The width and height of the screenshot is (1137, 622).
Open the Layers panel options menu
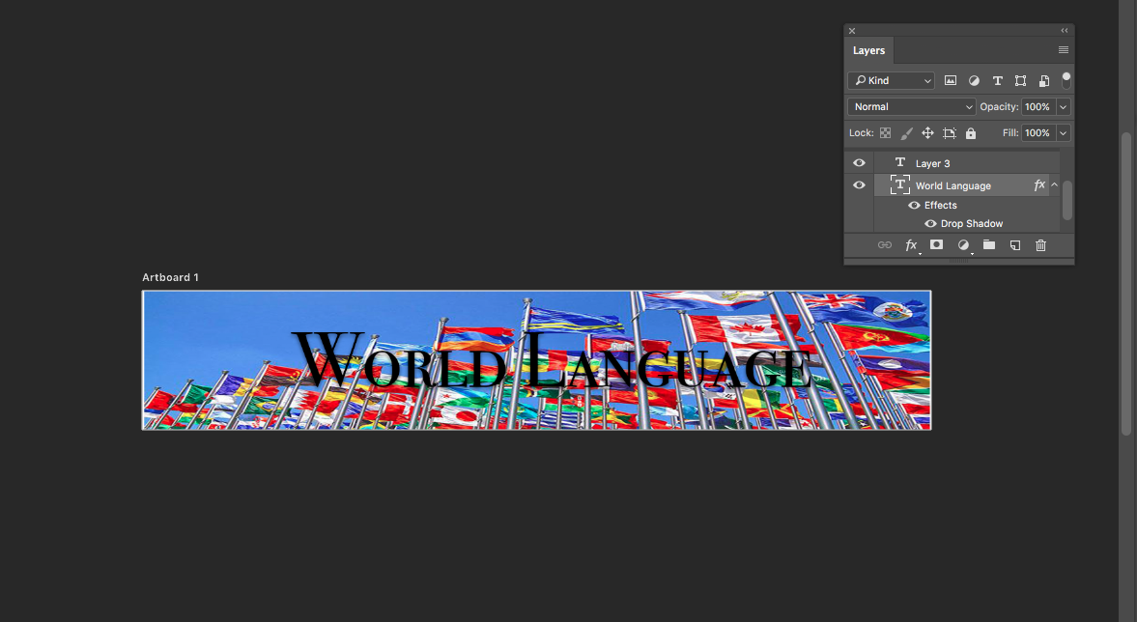(x=1064, y=50)
